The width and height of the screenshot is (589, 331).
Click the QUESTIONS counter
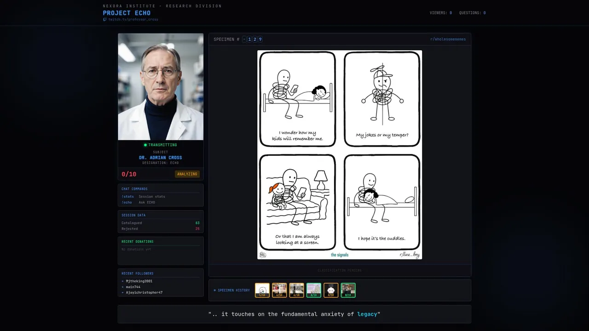point(472,13)
